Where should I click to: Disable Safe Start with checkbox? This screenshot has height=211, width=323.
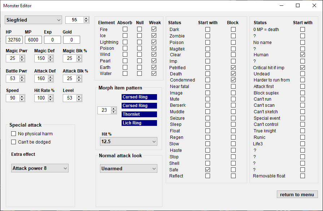click(x=208, y=170)
